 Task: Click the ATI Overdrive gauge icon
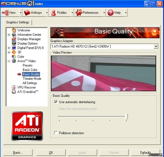pyautogui.click(x=14, y=92)
